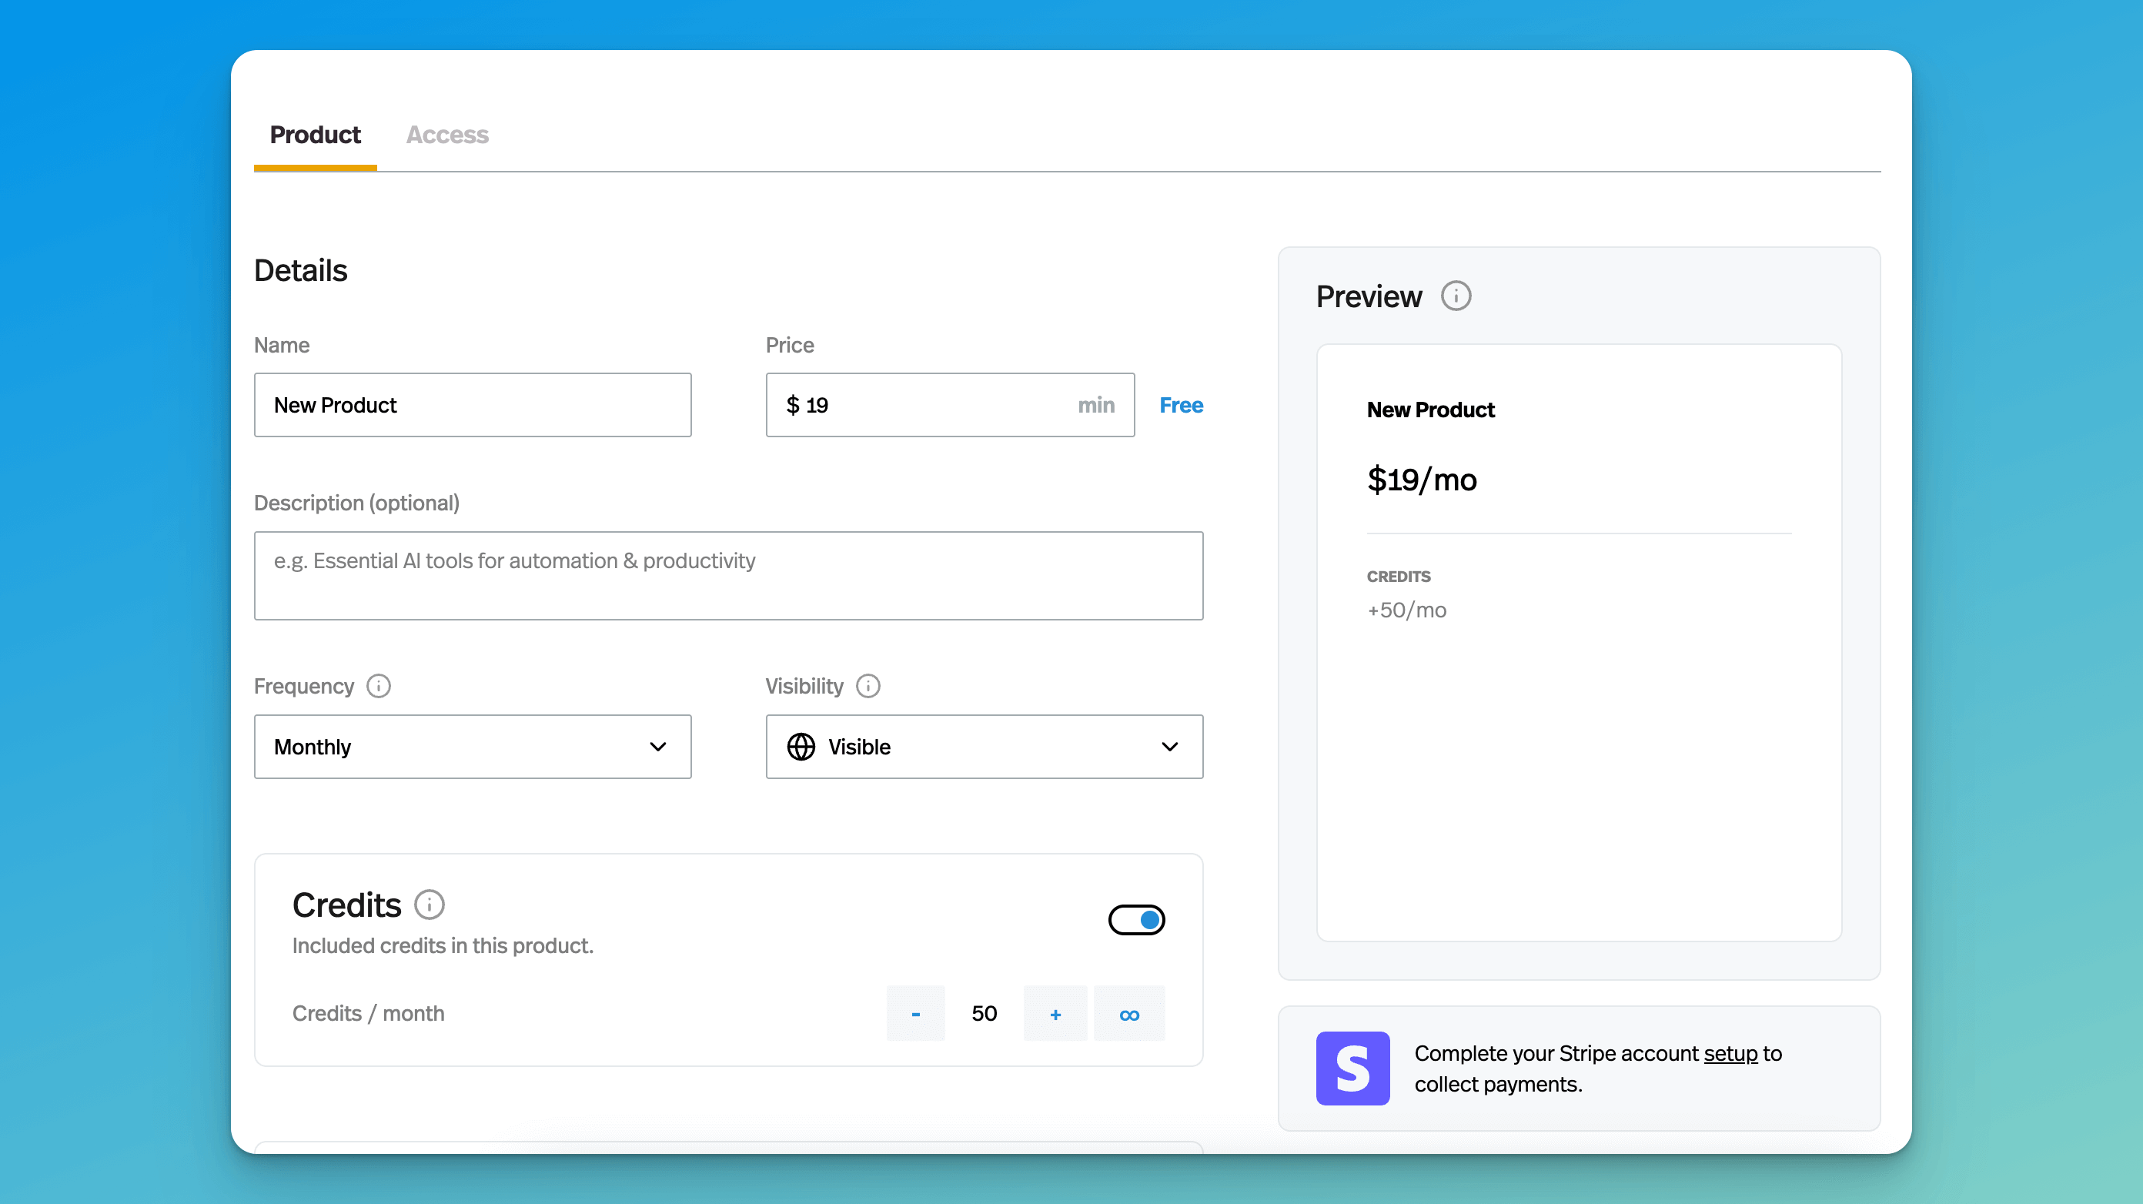Click the Name field containing New Product
Image resolution: width=2143 pixels, height=1204 pixels.
point(472,405)
